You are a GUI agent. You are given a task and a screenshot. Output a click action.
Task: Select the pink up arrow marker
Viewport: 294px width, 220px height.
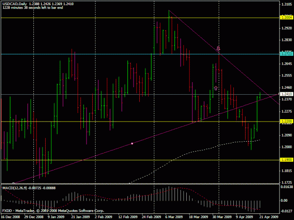click(x=215, y=88)
